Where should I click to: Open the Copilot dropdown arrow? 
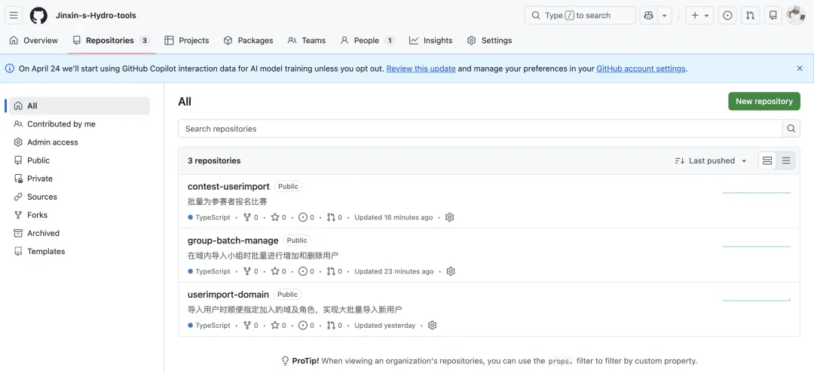click(x=665, y=15)
